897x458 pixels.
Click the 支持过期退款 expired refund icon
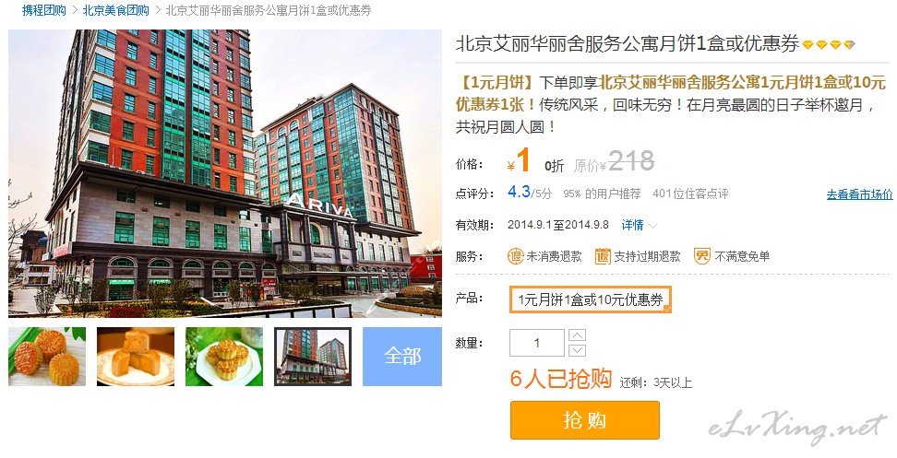point(603,256)
